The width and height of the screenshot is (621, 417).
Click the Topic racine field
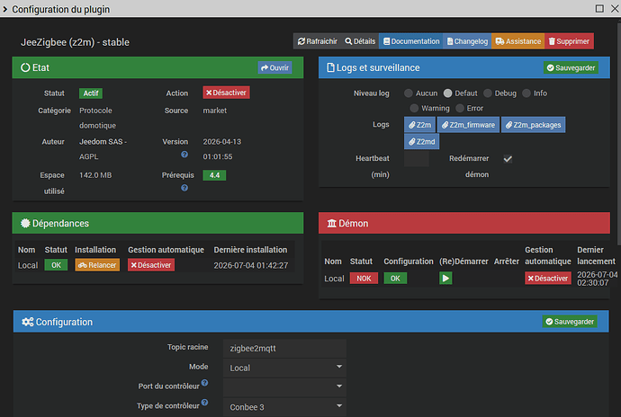(284, 349)
